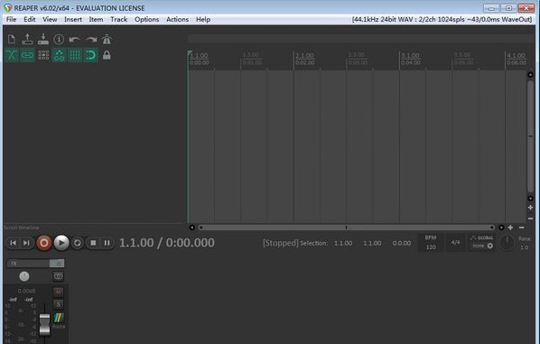Click the Save project icon
The image size is (540, 344).
(x=43, y=39)
